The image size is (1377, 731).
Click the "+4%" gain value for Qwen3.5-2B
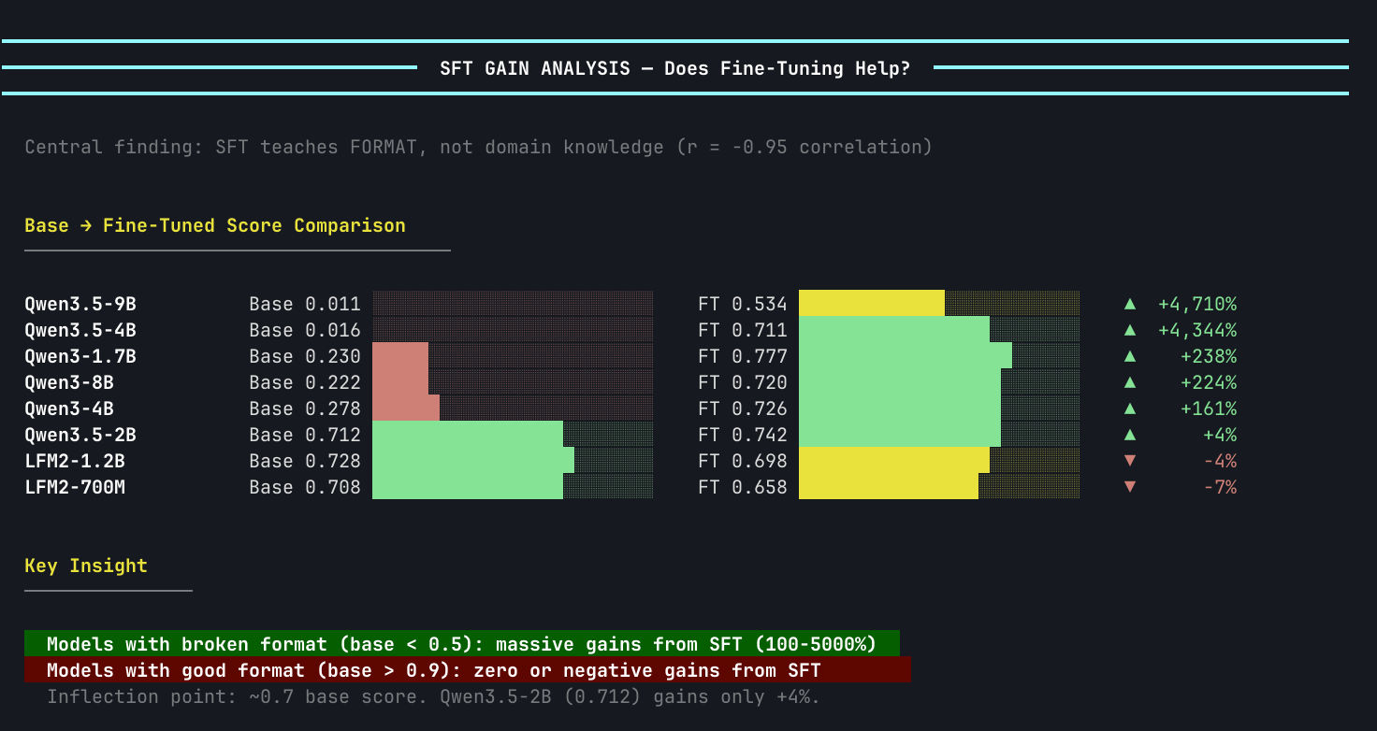pyautogui.click(x=1220, y=435)
